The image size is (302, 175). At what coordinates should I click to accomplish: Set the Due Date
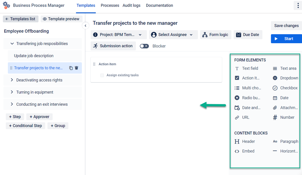coord(248,35)
